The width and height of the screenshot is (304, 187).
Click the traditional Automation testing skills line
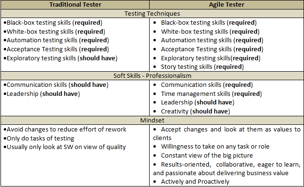click(x=56, y=40)
